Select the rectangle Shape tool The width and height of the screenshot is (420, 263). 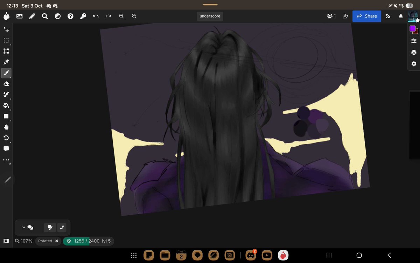(x=6, y=116)
